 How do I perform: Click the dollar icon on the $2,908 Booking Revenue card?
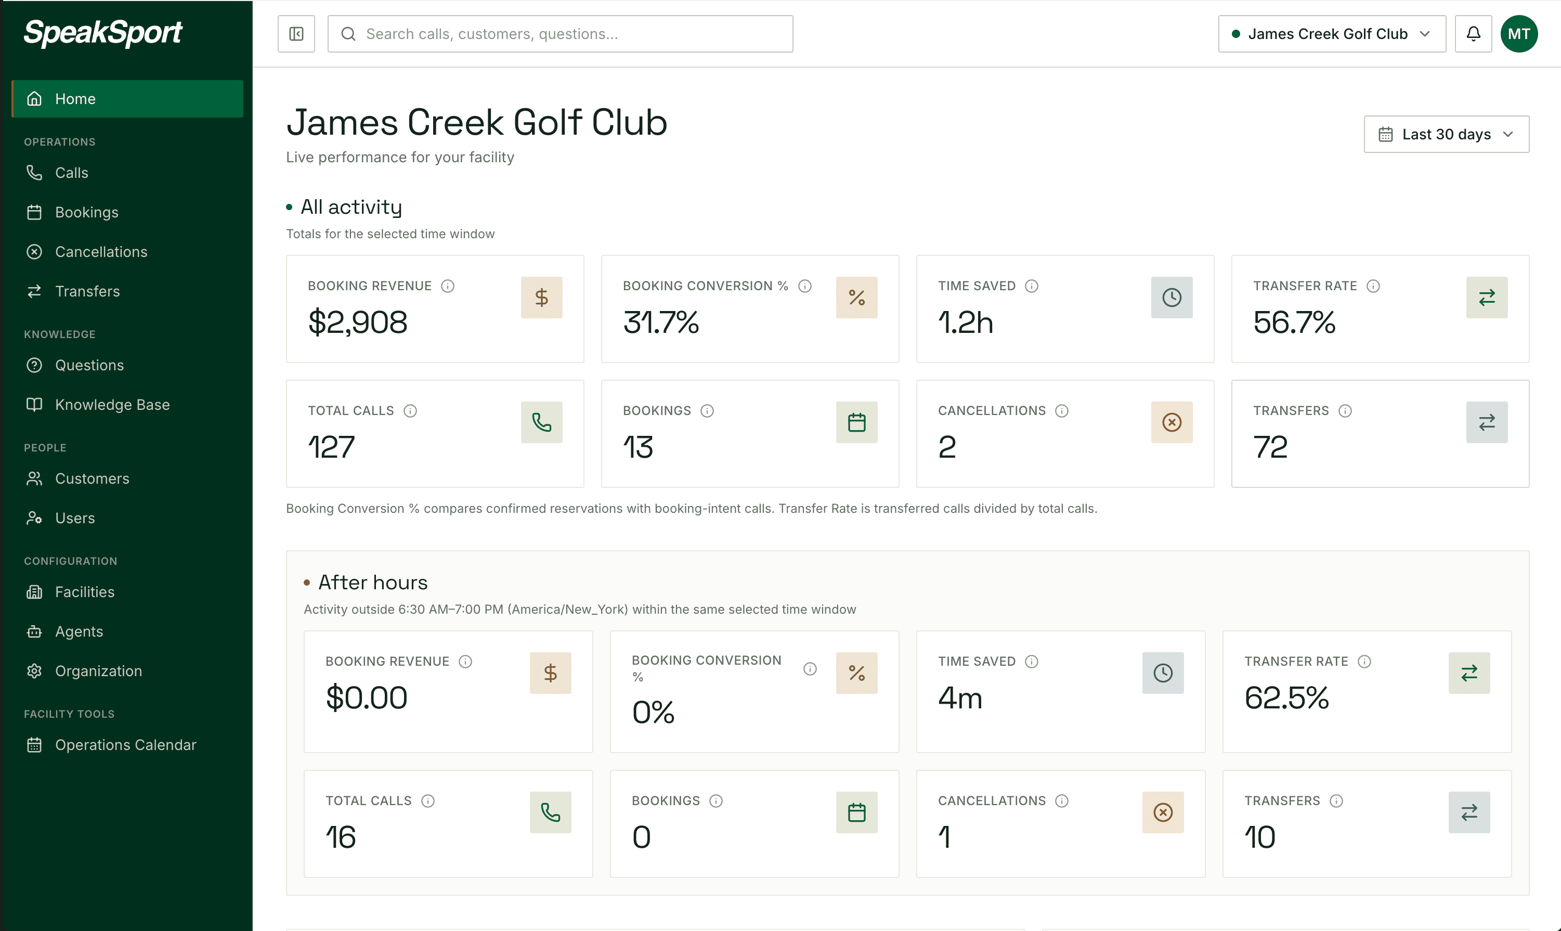pos(542,298)
